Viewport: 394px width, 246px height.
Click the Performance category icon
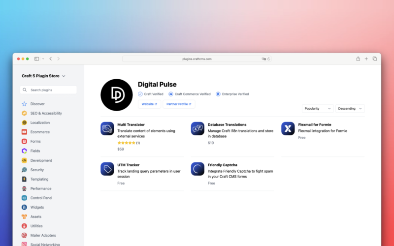tap(24, 188)
